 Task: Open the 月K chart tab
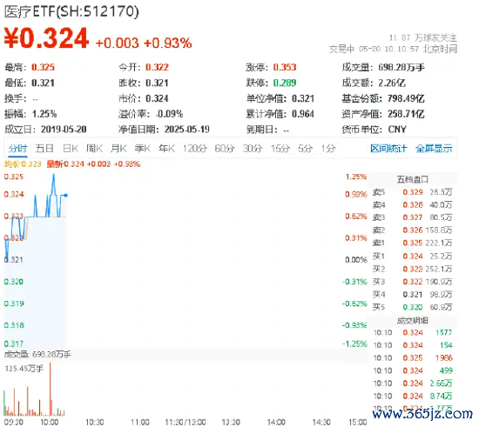[118, 149]
